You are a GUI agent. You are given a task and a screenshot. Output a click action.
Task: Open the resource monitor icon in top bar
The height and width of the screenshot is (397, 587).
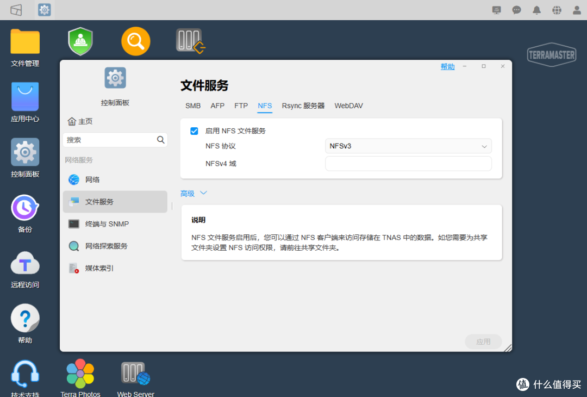(x=496, y=10)
